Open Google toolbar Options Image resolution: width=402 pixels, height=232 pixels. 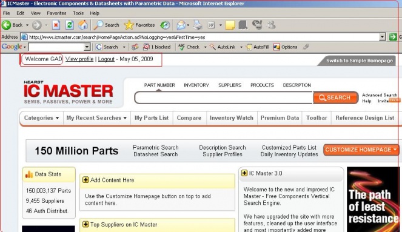285,47
